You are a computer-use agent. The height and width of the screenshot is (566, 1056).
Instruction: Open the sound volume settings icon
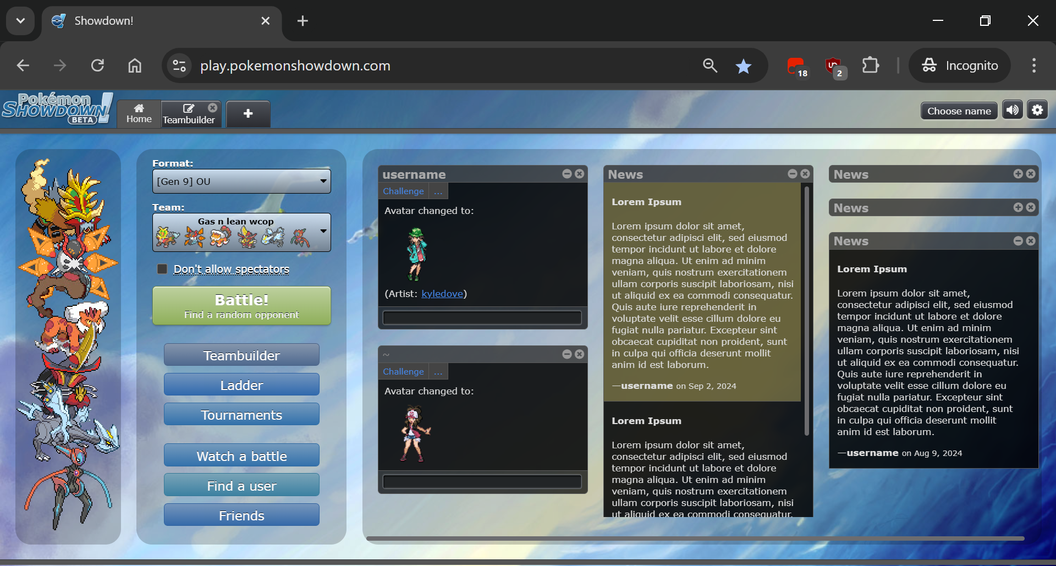tap(1012, 111)
